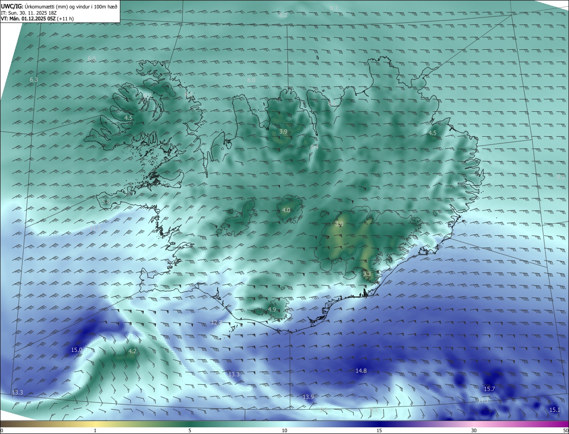Click the '30' tick on the color scale
The image size is (569, 434).
coord(474,430)
